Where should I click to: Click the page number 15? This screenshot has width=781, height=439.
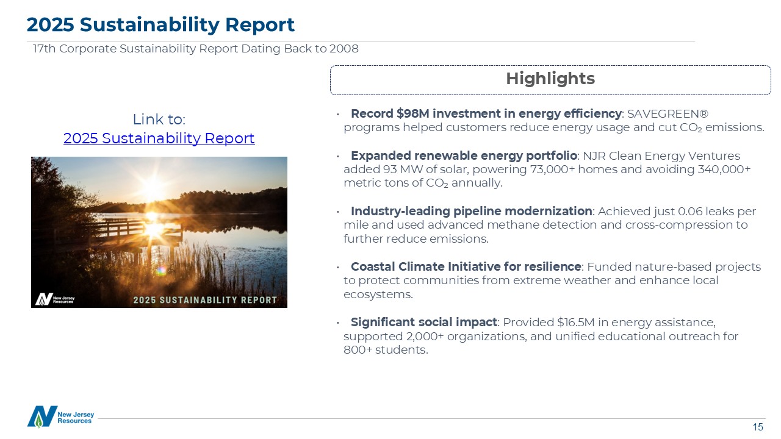758,427
